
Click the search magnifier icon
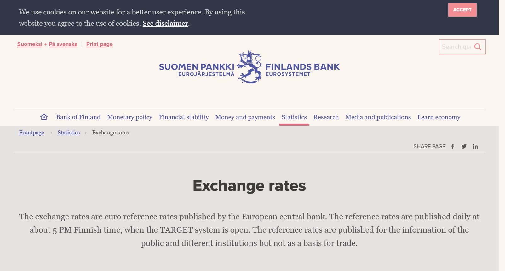tap(478, 47)
